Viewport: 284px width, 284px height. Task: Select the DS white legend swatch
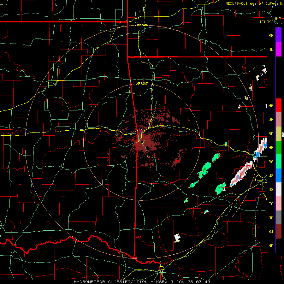(x=279, y=189)
